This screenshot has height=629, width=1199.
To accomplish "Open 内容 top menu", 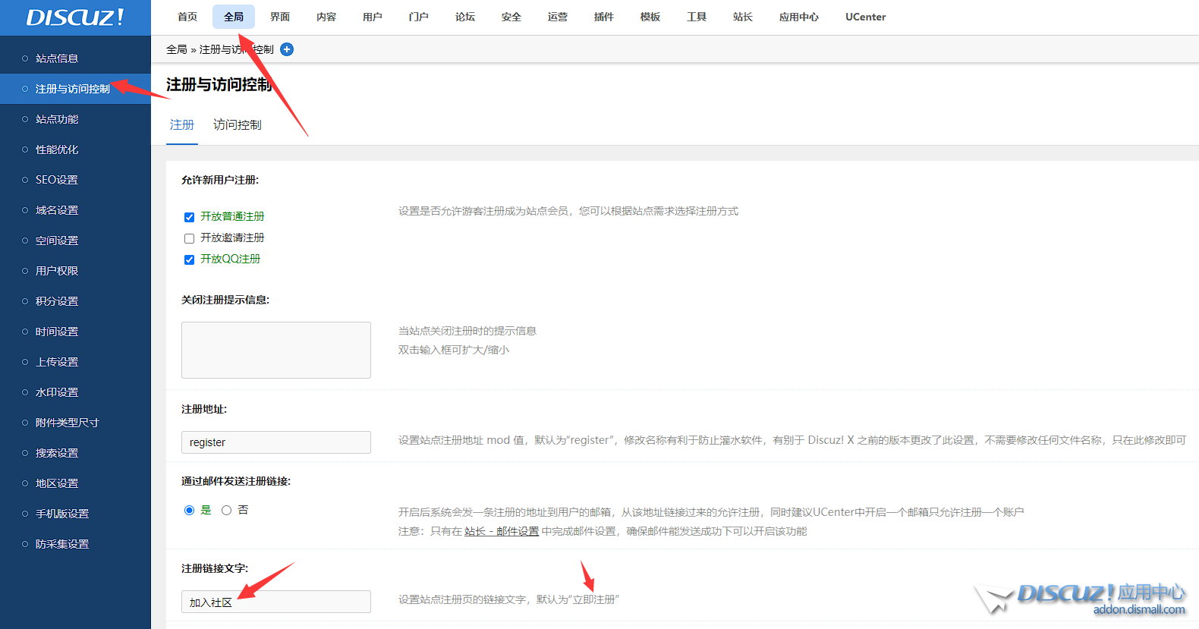I will pos(326,17).
